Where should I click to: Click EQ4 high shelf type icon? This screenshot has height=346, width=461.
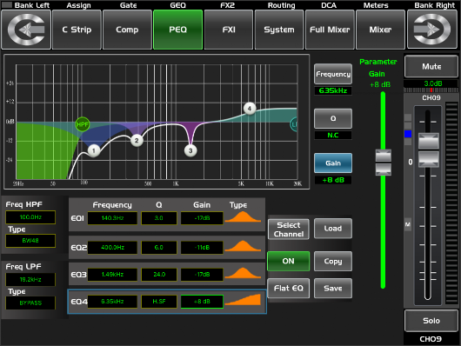tap(243, 301)
